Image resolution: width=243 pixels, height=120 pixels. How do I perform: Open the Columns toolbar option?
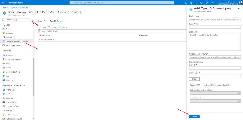[52, 27]
